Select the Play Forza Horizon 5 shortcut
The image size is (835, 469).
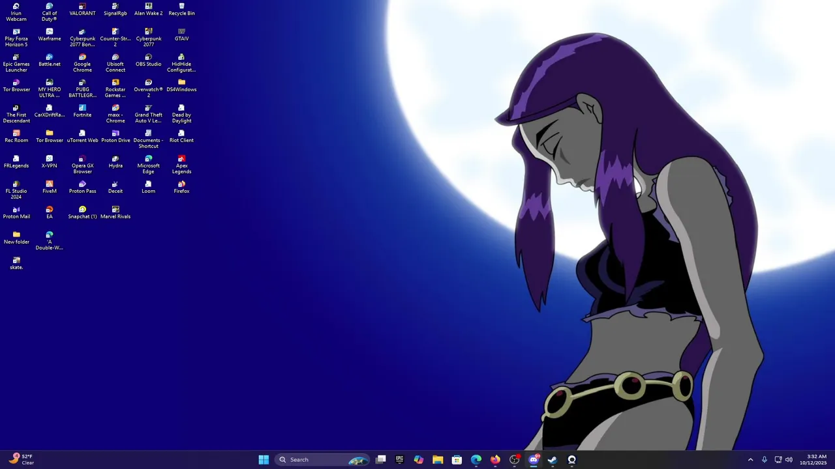coord(16,37)
